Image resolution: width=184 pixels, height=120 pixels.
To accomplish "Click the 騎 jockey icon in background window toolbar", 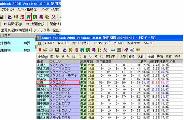I will pyautogui.click(x=28, y=17).
